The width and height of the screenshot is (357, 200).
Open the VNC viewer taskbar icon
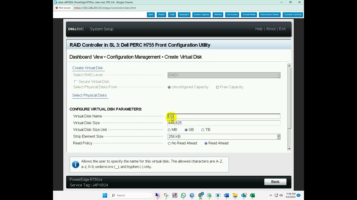tap(175, 195)
